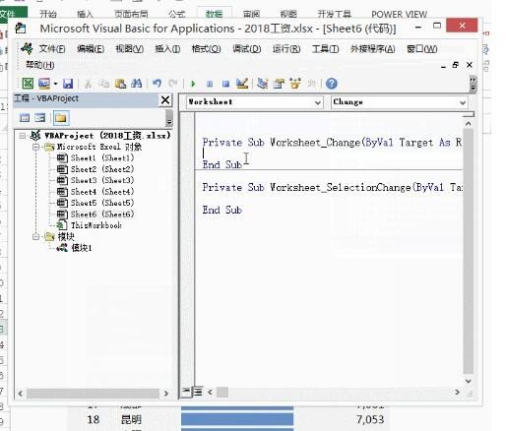Toggle Folders view in project panel
This screenshot has height=431, width=506.
[x=61, y=118]
